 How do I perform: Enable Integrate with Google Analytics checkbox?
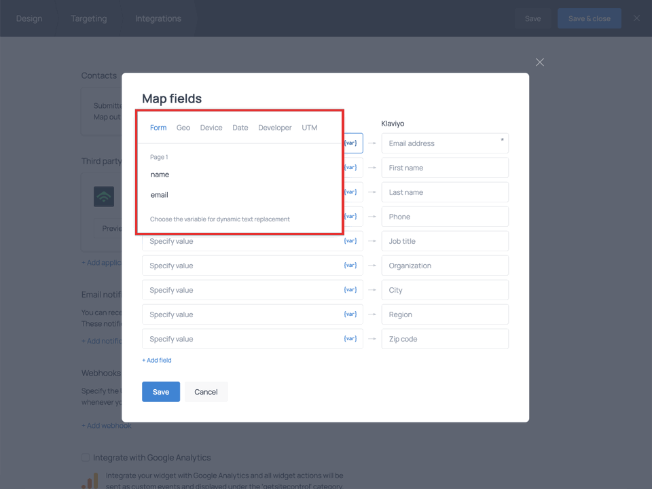tap(86, 458)
